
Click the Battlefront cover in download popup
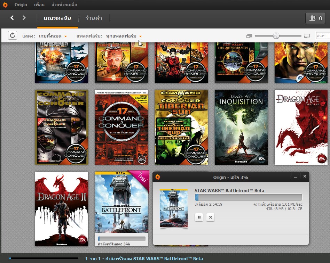pyautogui.click(x=174, y=208)
